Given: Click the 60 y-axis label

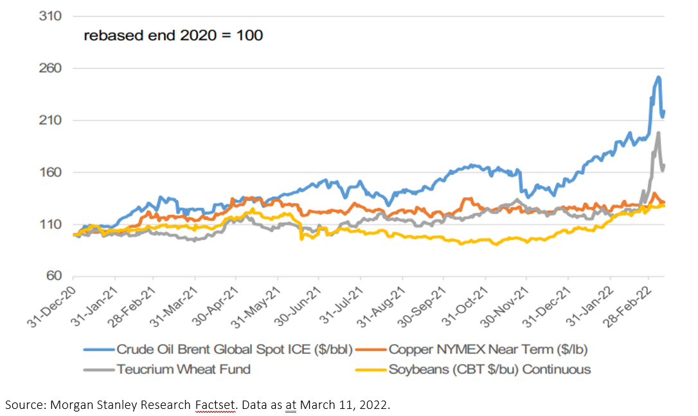Looking at the screenshot, I should [x=54, y=276].
